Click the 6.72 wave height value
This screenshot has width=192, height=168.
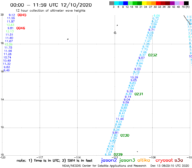tap(156, 19)
